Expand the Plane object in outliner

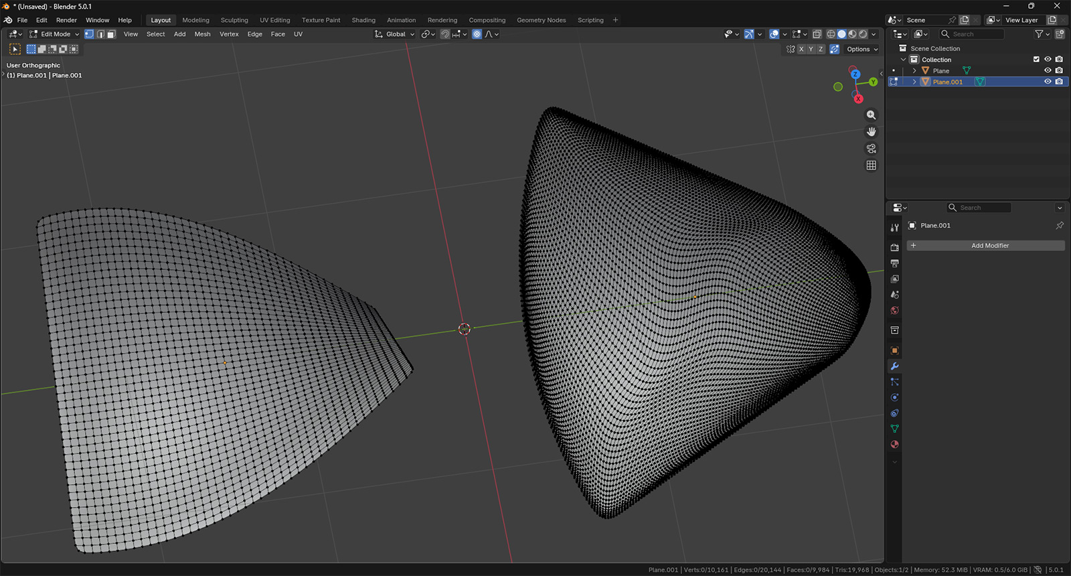(x=914, y=71)
